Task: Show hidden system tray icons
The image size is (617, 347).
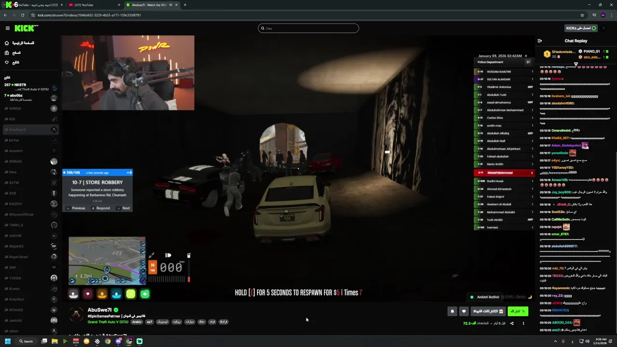Action: tap(556, 341)
